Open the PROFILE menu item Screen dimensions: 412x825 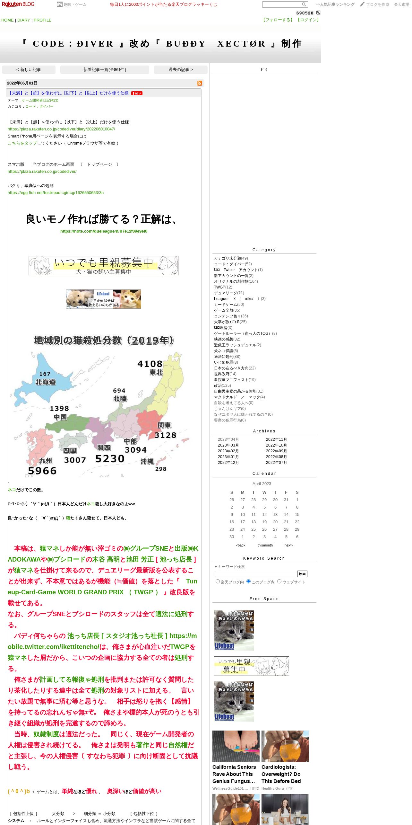[43, 20]
